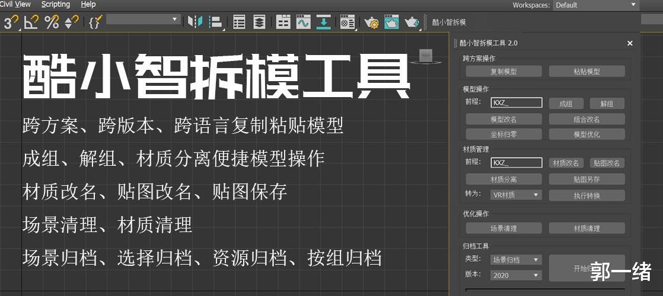Image resolution: width=663 pixels, height=296 pixels.
Task: Click the Render Production teapot icon
Action: (x=412, y=22)
